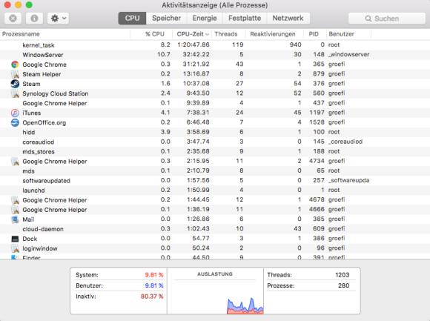Focus the Suchen search field
The height and width of the screenshot is (321, 430).
click(387, 19)
